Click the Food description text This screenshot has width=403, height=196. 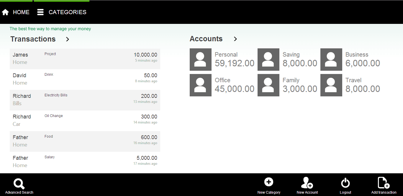tap(49, 136)
